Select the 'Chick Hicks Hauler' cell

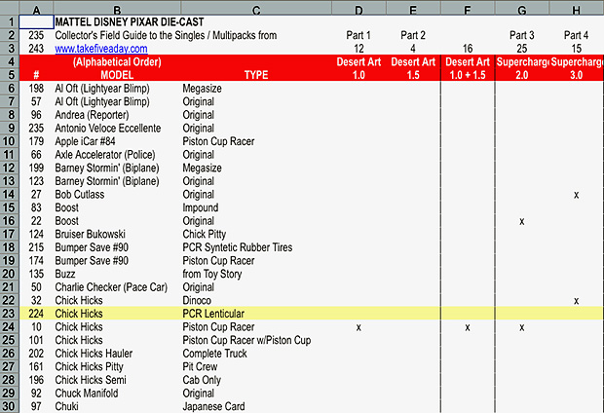pyautogui.click(x=94, y=354)
